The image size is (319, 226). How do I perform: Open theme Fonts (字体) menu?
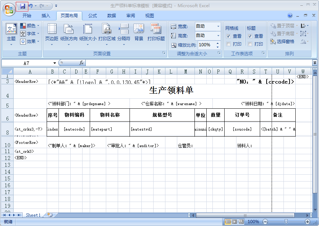coord(30,34)
